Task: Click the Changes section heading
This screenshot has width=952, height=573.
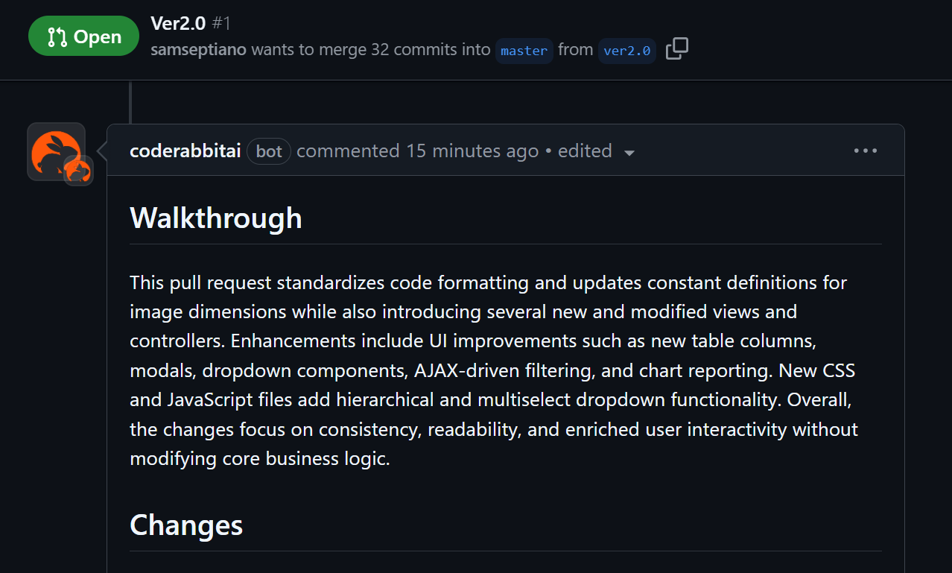Action: (186, 525)
